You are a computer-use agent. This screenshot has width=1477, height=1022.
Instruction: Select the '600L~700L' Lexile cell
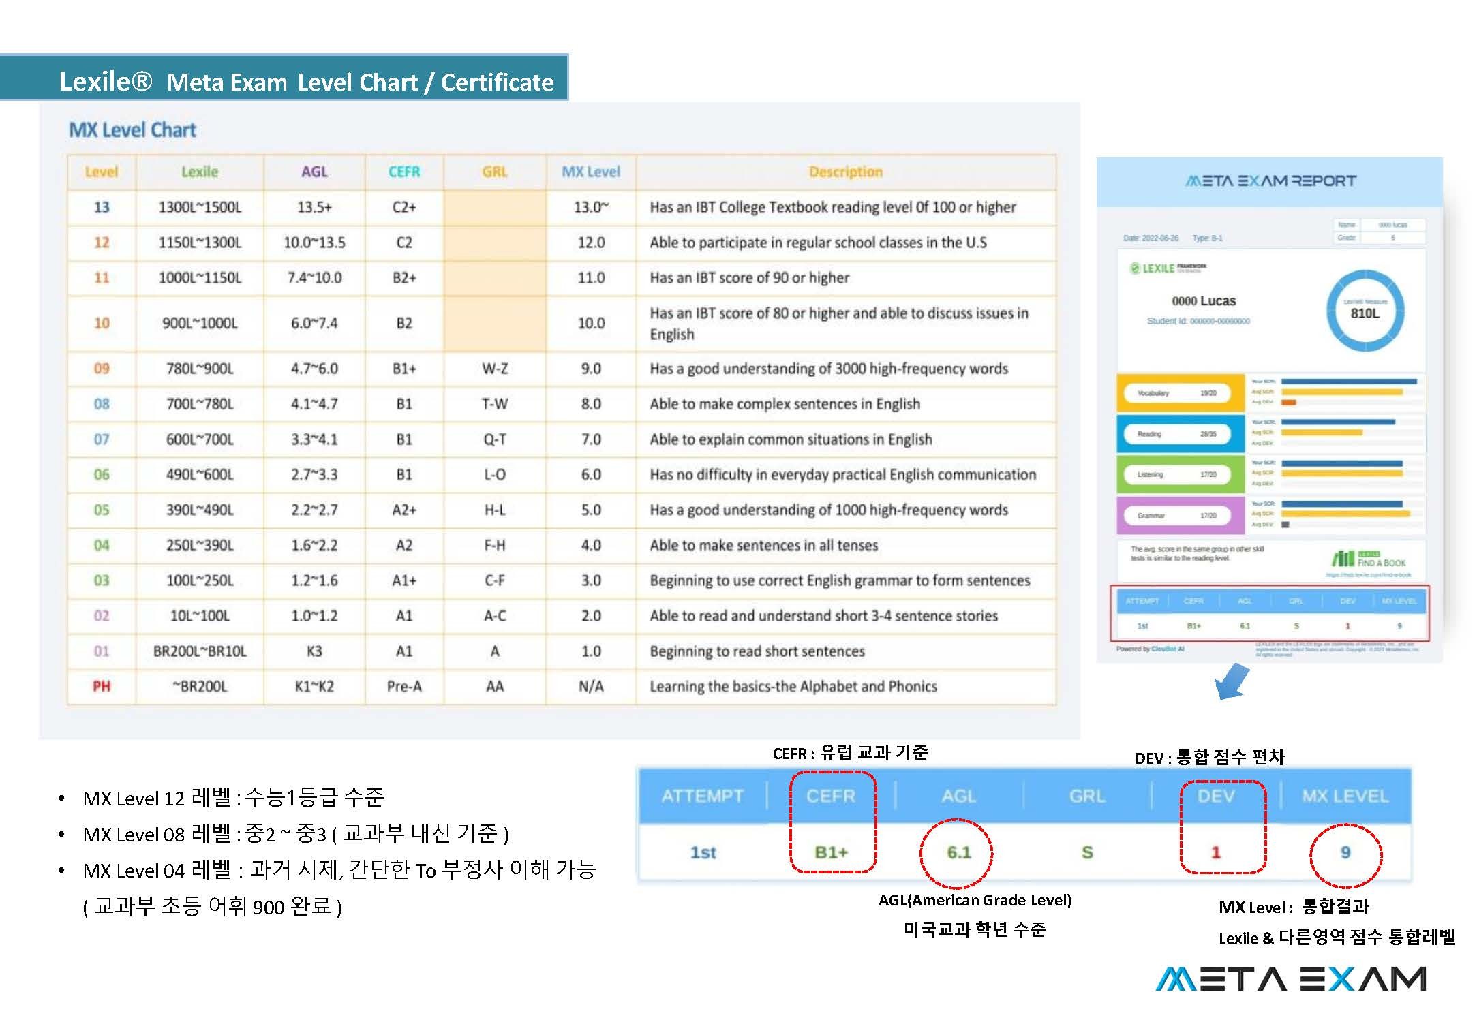[200, 439]
